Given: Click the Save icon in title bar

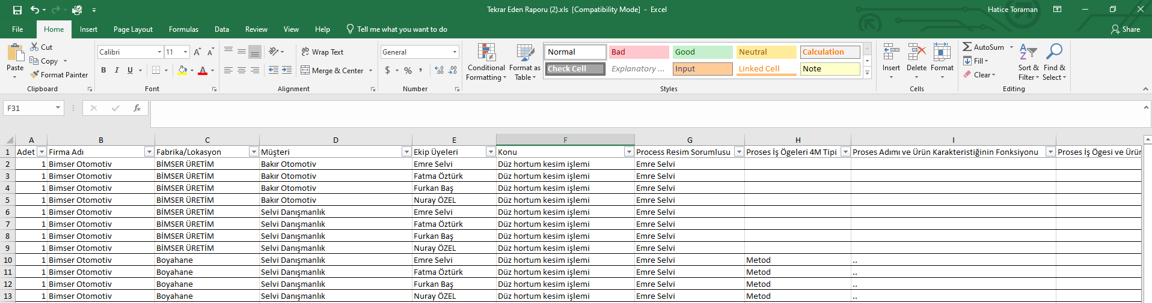Looking at the screenshot, I should (x=17, y=10).
